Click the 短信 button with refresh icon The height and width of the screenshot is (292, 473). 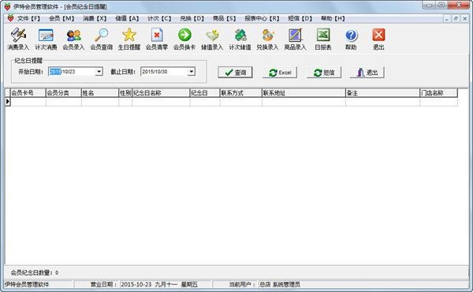pyautogui.click(x=324, y=73)
